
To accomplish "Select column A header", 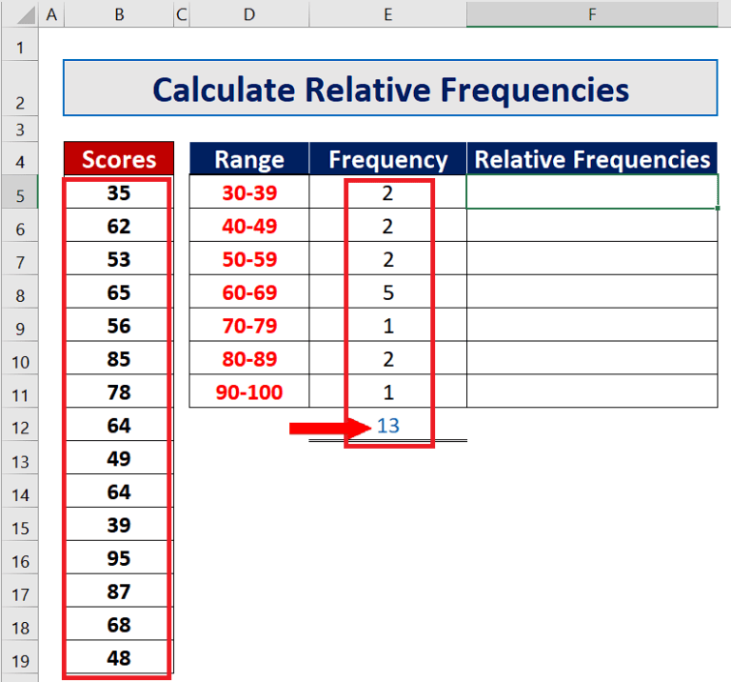I will [51, 14].
